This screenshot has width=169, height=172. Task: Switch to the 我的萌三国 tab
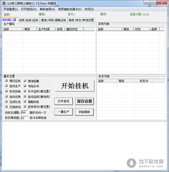[9, 20]
